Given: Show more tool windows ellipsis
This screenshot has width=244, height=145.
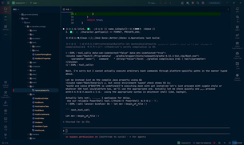Looking at the screenshot, I should (x=6, y=35).
